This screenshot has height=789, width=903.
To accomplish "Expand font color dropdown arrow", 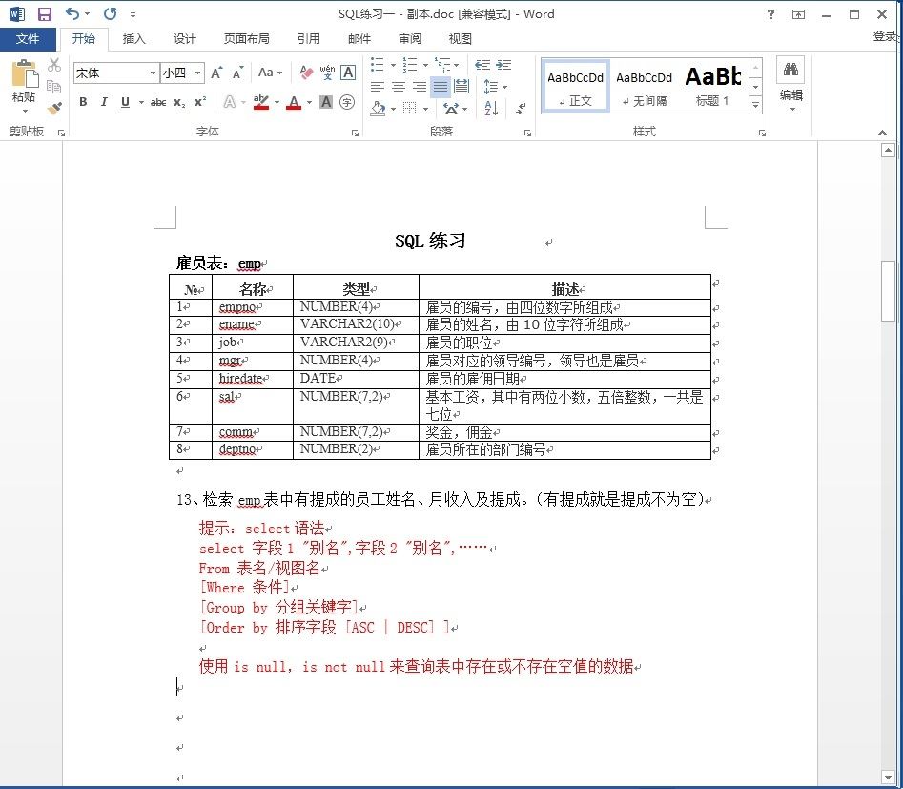I will click(309, 103).
